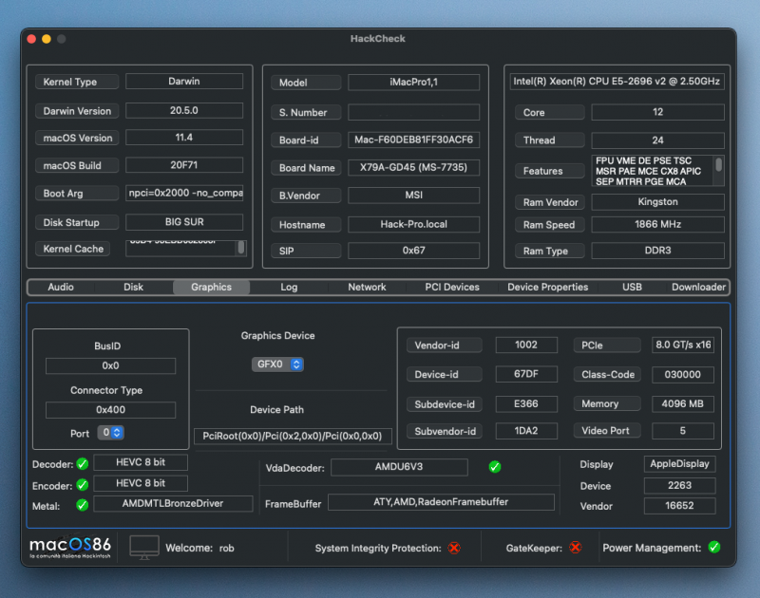
Task: Click the System Integrity Protection red X icon
Action: 454,548
